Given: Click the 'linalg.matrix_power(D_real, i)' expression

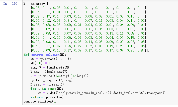Looking at the screenshot, I should (x=84, y=93).
